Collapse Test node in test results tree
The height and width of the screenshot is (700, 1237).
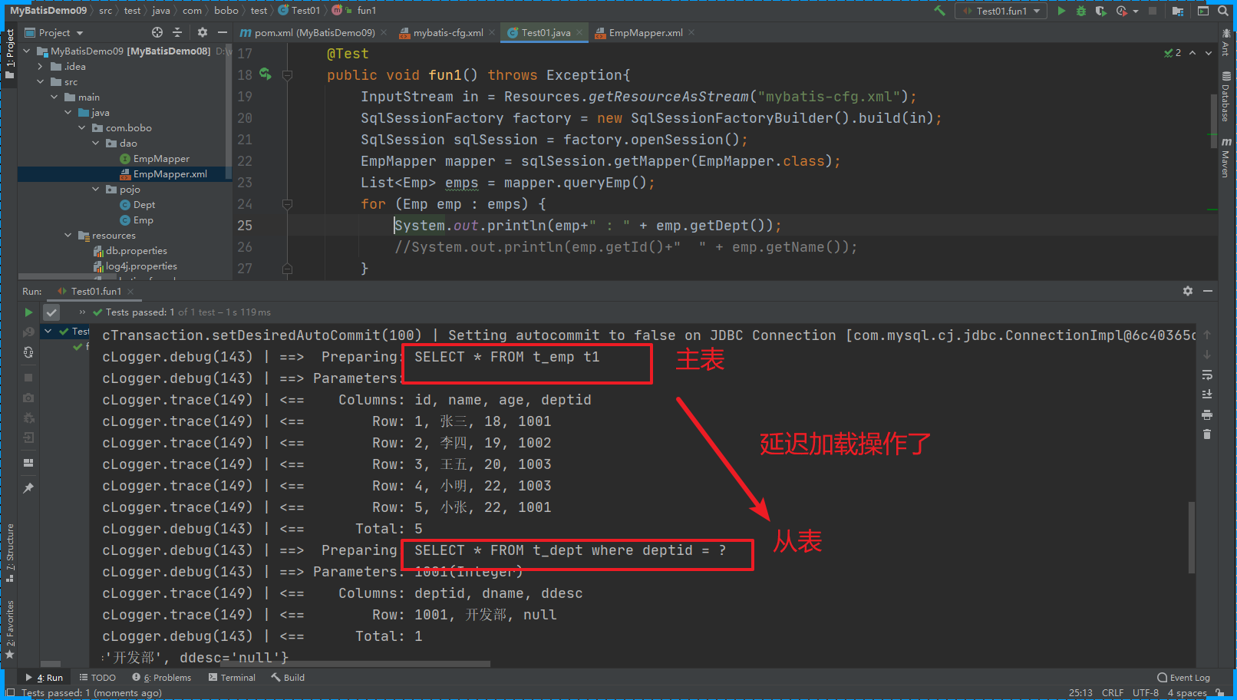coord(48,332)
